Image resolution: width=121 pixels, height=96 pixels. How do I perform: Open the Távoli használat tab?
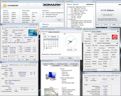click(74, 64)
